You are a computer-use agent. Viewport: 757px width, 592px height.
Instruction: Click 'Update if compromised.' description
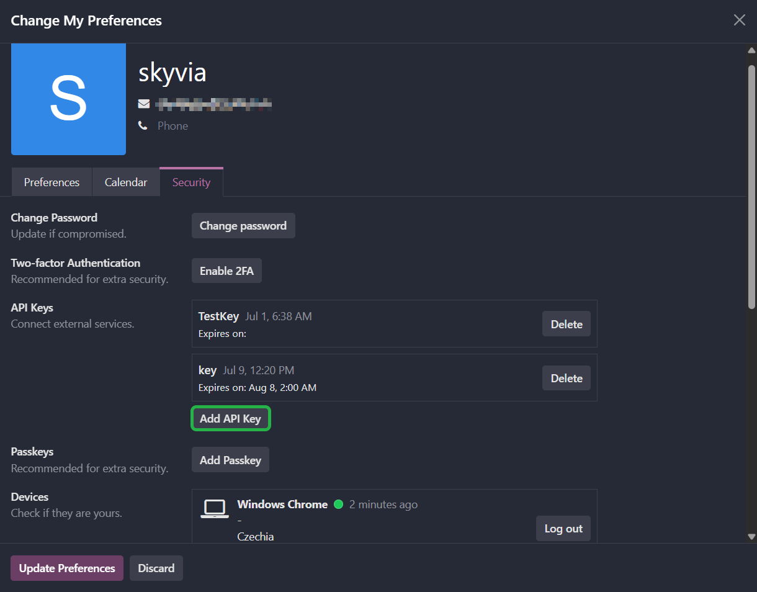69,234
